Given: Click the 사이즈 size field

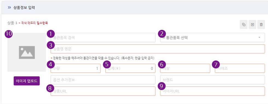Looking at the screenshot, I should click(x=240, y=68).
